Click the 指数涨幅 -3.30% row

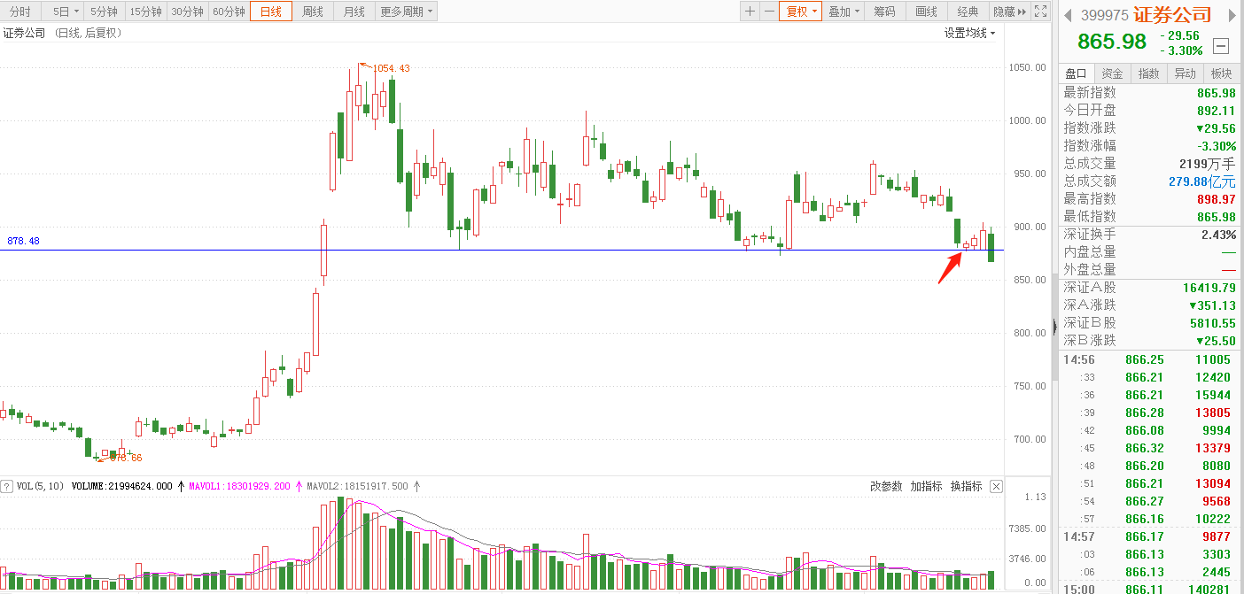(x=1149, y=146)
